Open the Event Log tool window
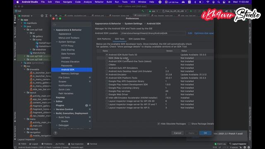The width and height of the screenshot is (265, 149). pyautogui.click(x=220, y=144)
